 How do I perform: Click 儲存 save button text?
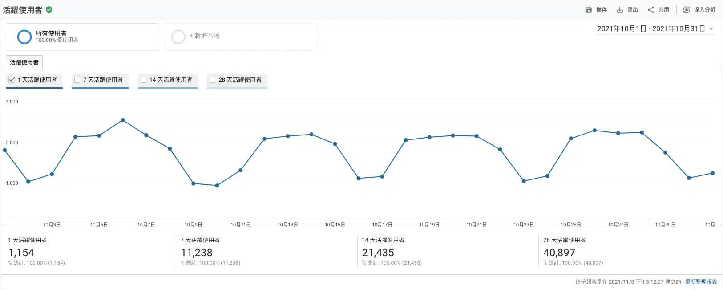coord(602,10)
